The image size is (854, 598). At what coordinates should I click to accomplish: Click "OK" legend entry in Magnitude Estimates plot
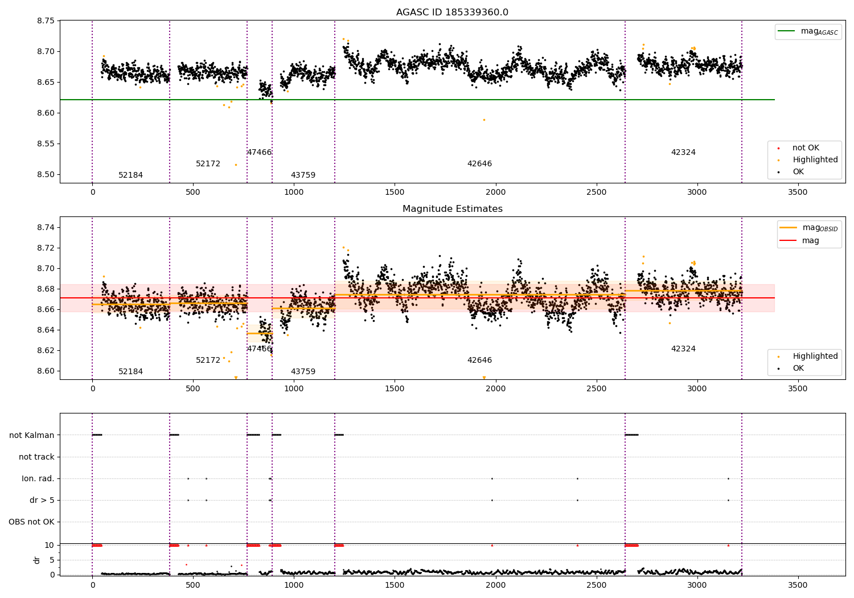(798, 368)
